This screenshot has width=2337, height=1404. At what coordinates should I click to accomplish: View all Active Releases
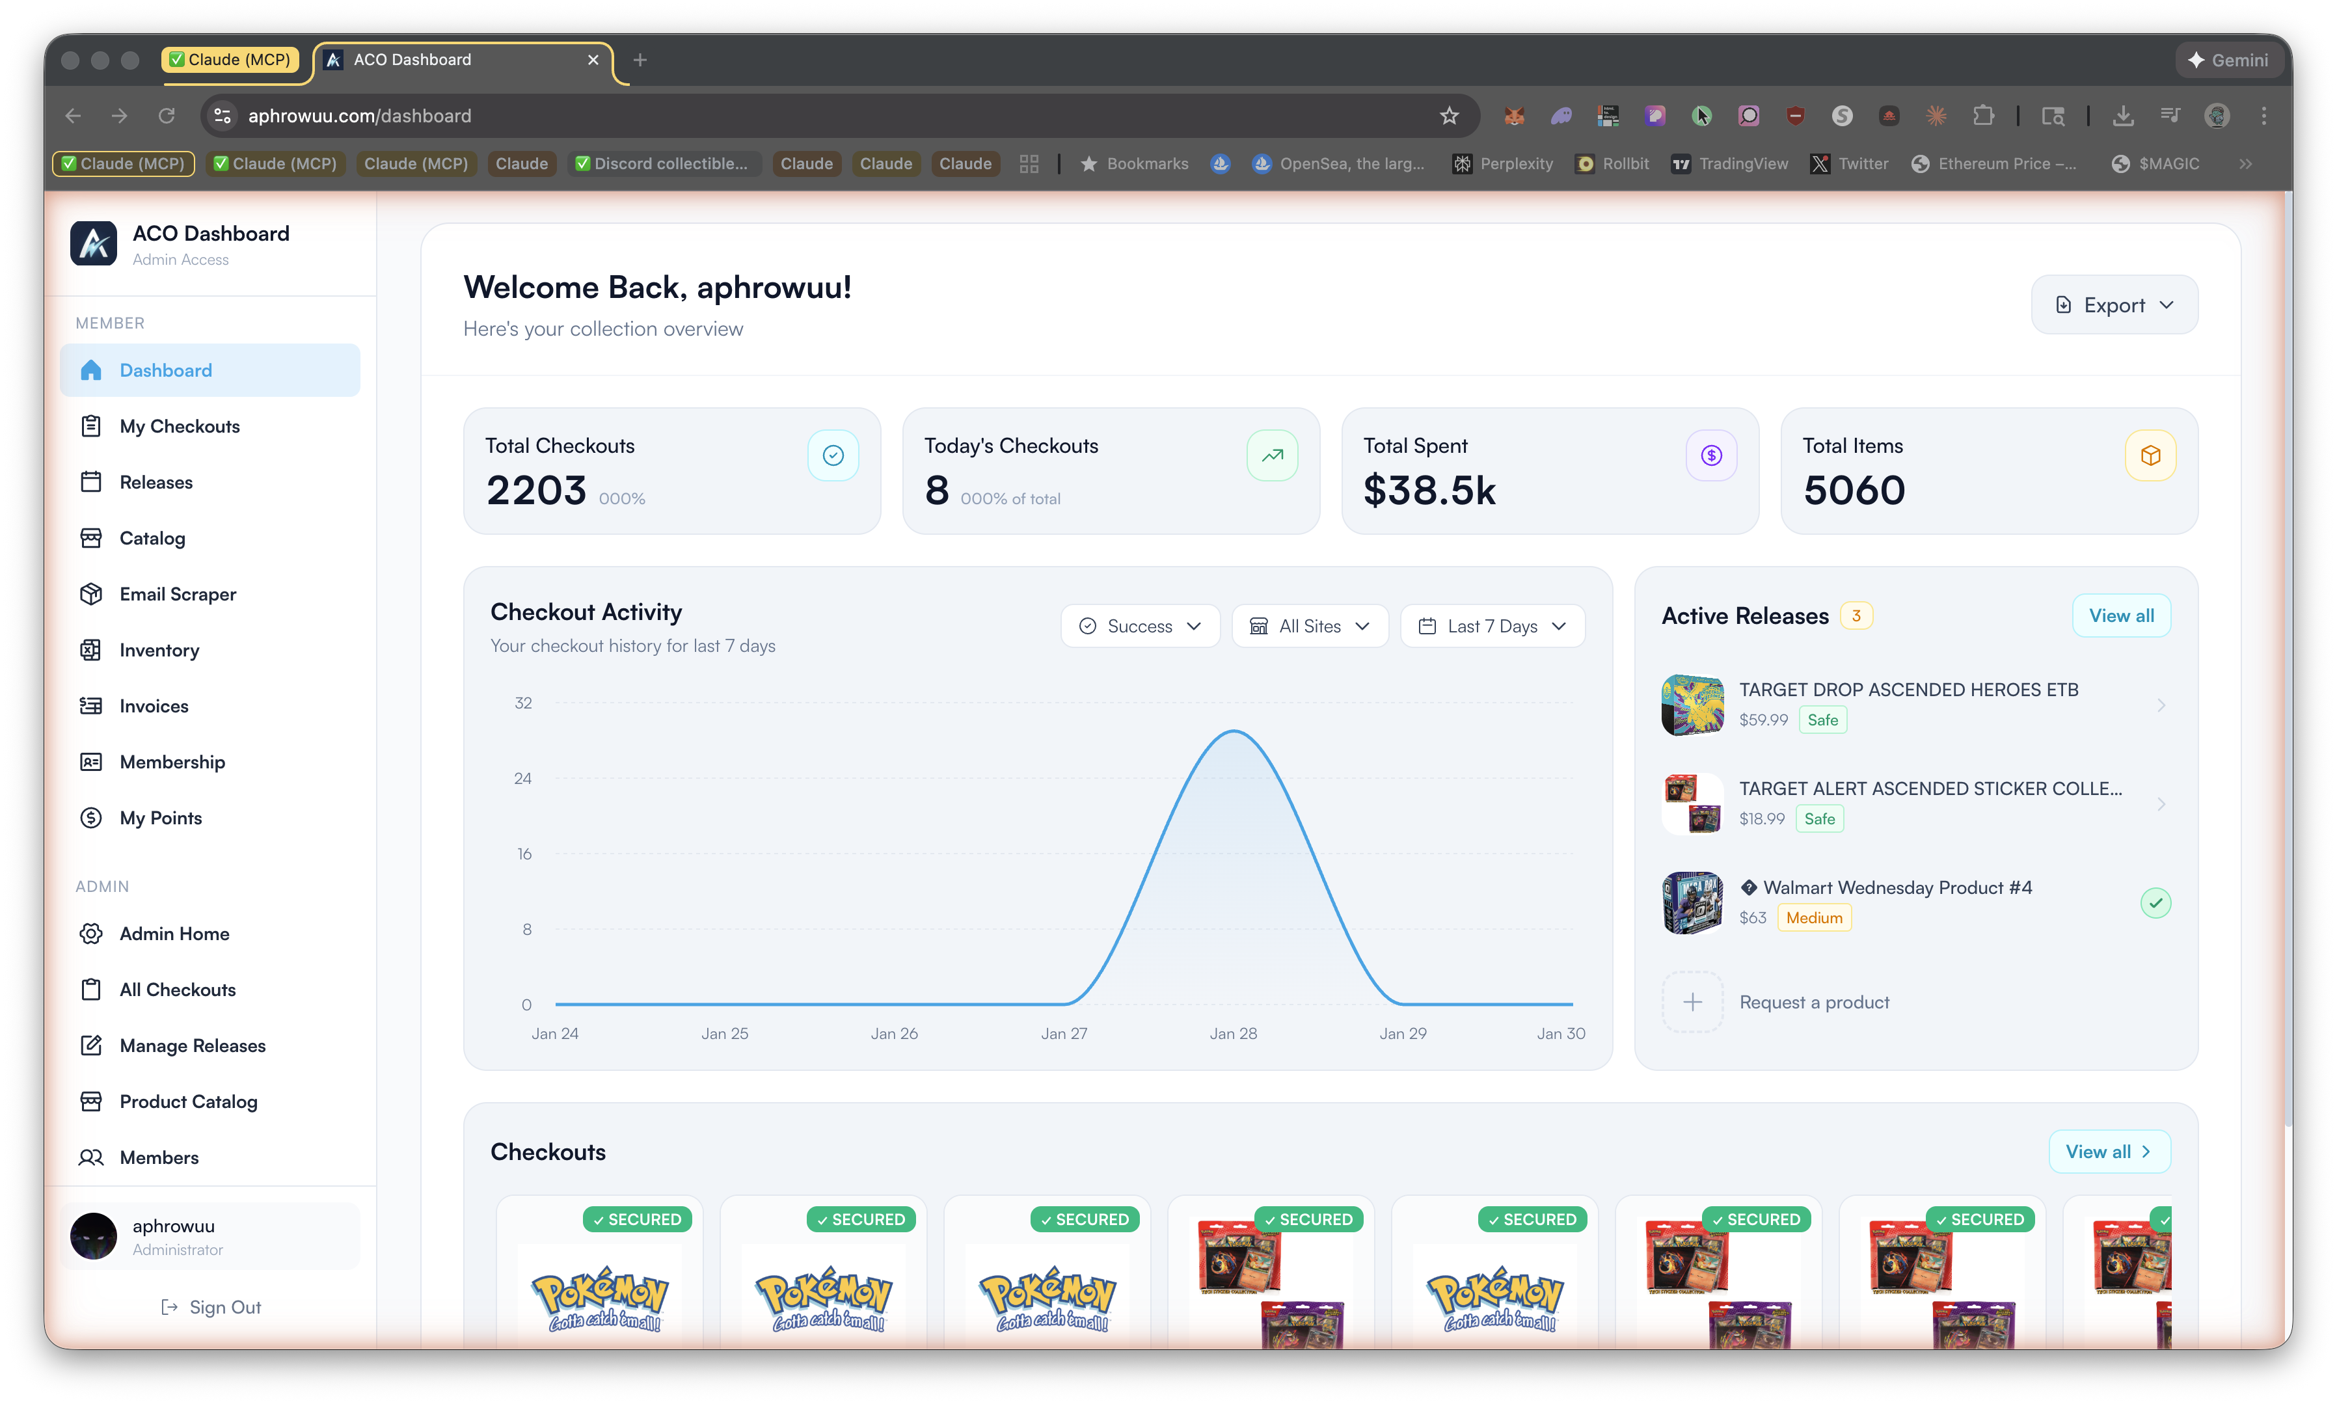2121,615
